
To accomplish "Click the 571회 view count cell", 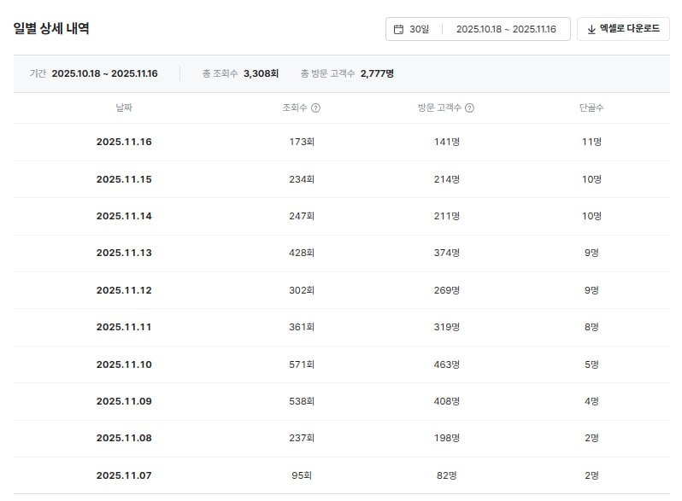I will [302, 364].
